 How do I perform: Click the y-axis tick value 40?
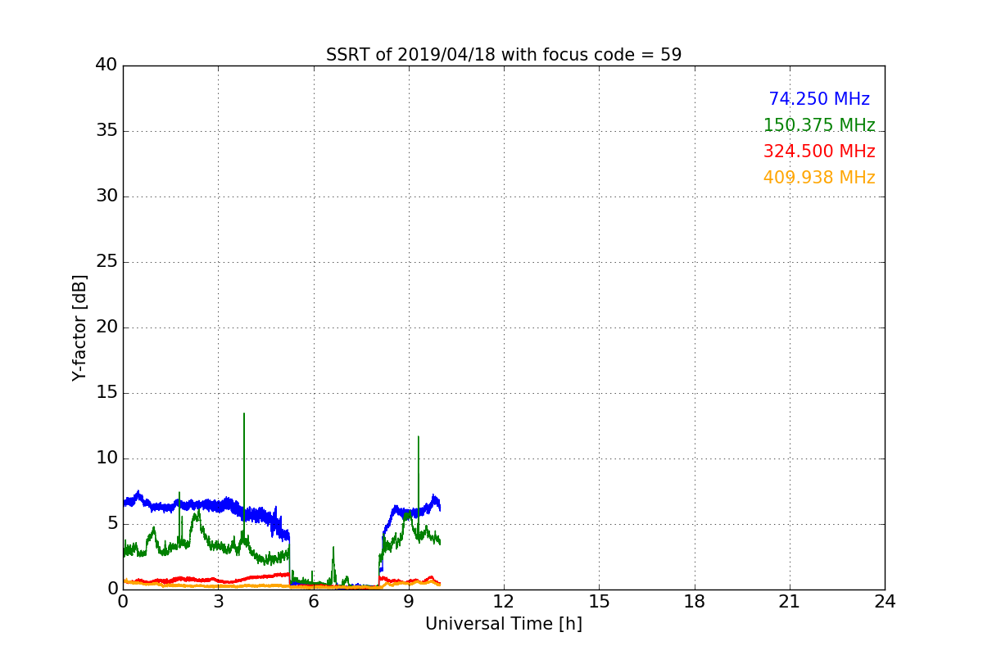click(x=106, y=65)
